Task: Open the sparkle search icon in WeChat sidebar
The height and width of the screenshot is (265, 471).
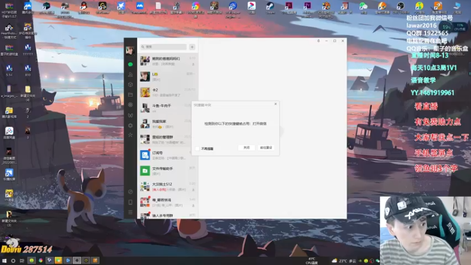Action: point(130,135)
